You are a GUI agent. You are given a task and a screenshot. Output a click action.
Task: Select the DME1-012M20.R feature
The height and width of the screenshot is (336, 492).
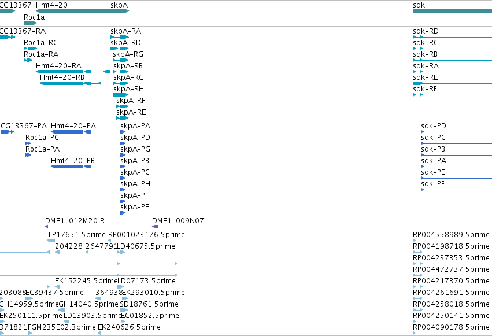[75, 221]
